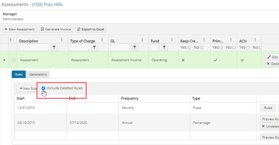Click the Description column header

(x=29, y=41)
